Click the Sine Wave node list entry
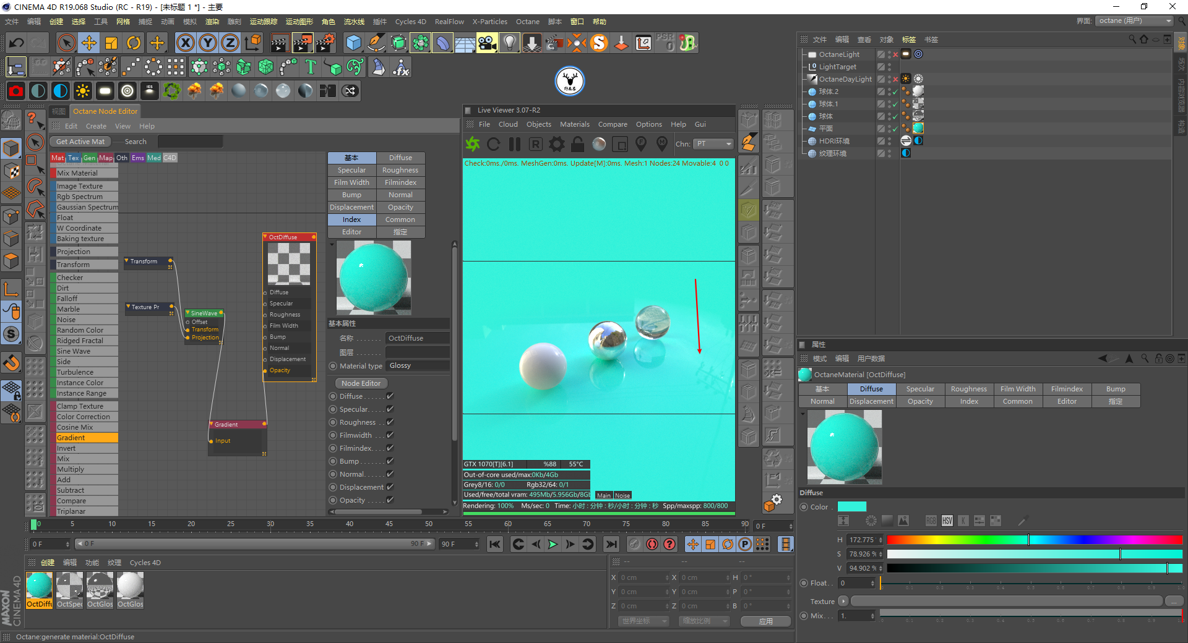Image resolution: width=1188 pixels, height=643 pixels. tap(84, 351)
